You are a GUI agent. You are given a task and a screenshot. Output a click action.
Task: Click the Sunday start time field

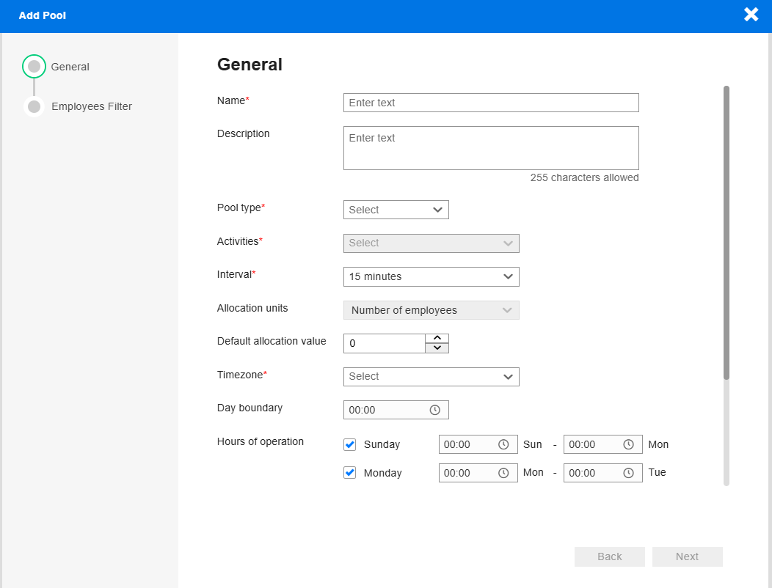[478, 444]
